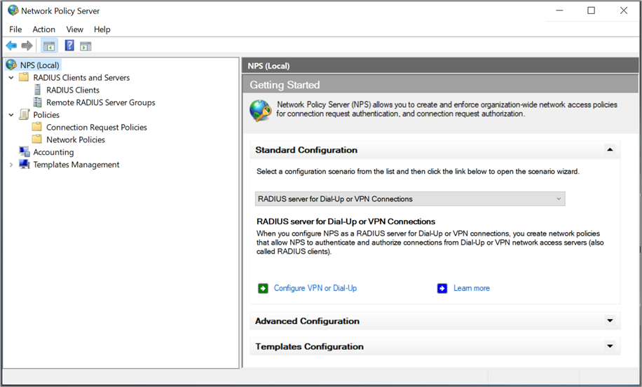Toggle the Show/Hide Console Tree icon
Image resolution: width=642 pixels, height=387 pixels.
pyautogui.click(x=49, y=46)
